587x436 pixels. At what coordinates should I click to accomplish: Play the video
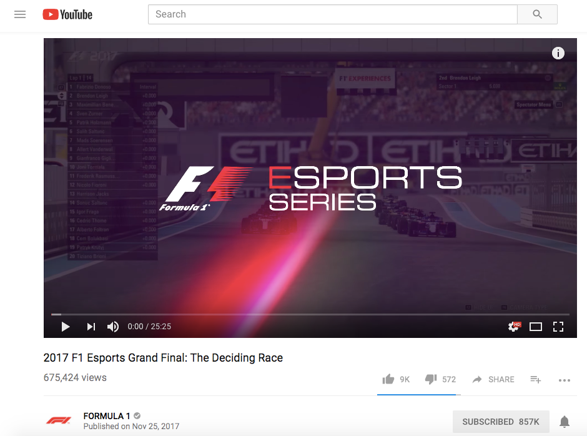click(66, 327)
